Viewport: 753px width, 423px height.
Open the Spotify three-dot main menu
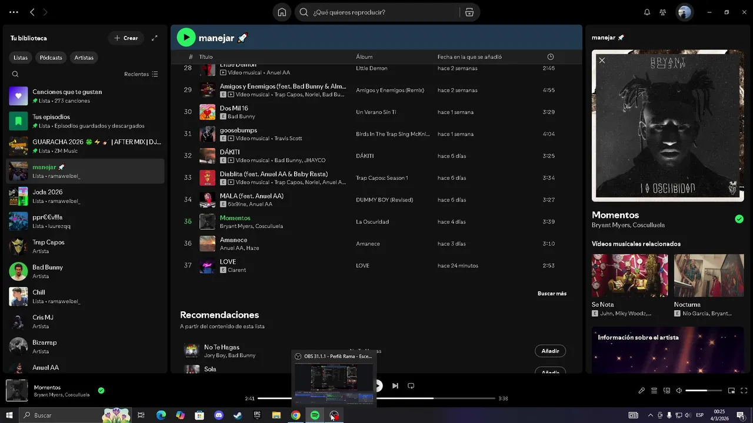(x=14, y=12)
